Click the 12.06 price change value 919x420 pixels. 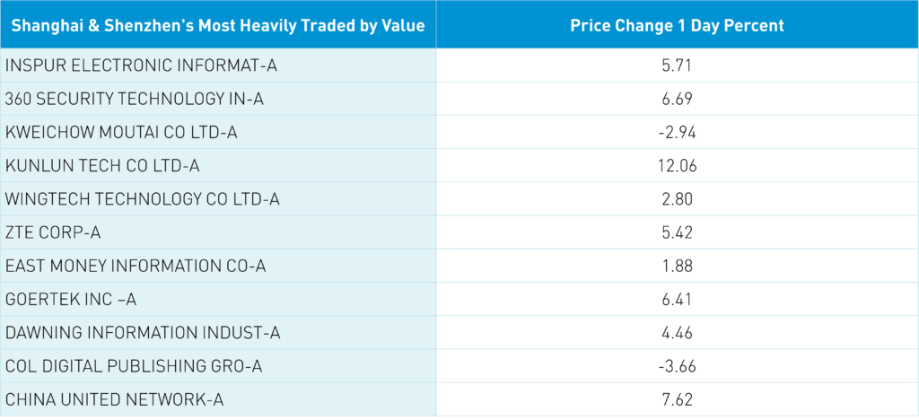coord(677,165)
